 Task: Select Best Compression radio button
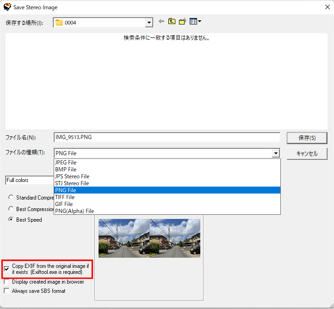pyautogui.click(x=11, y=209)
